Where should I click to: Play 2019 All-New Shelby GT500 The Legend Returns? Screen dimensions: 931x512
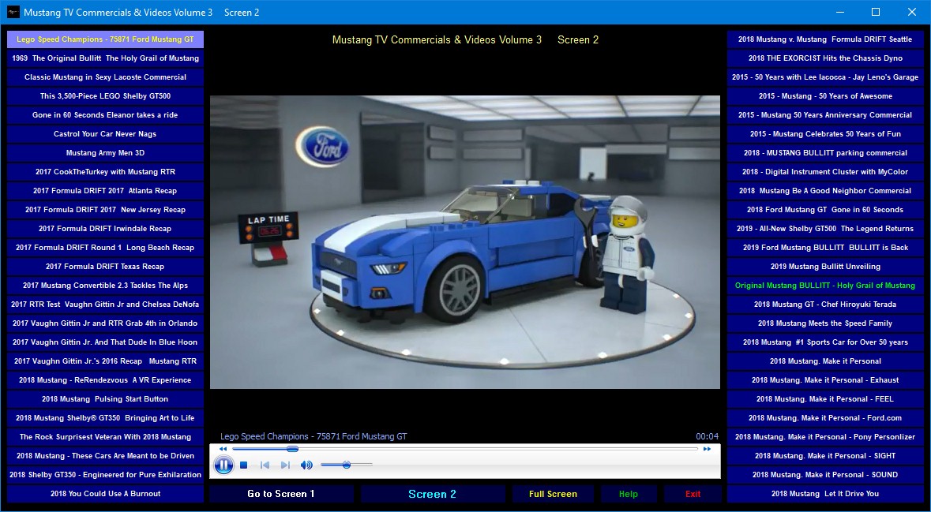point(825,229)
